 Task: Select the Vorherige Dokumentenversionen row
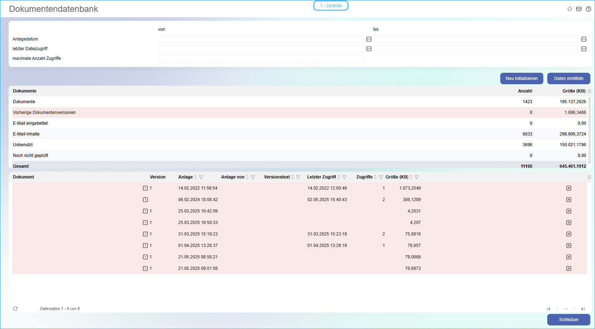(x=44, y=113)
